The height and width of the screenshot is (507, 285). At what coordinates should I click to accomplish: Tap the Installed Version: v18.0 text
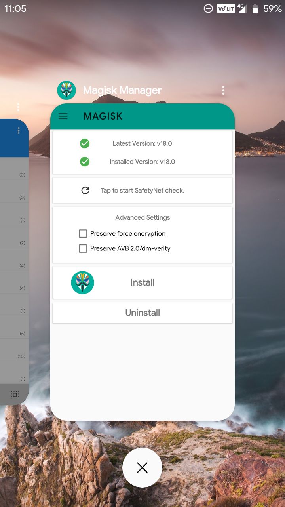142,162
